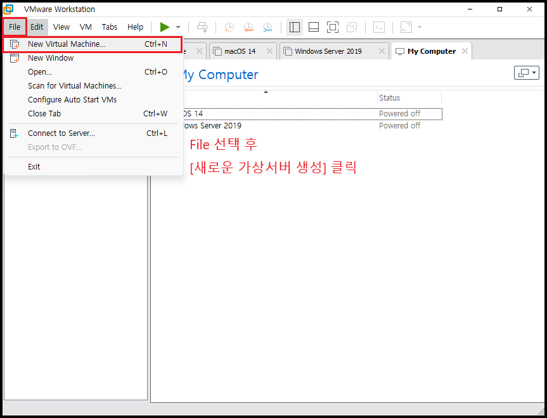This screenshot has width=547, height=418.
Task: Click Powered off status of macOS 14
Action: [x=400, y=114]
